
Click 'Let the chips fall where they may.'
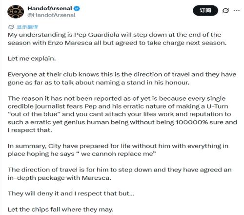coord(61,209)
